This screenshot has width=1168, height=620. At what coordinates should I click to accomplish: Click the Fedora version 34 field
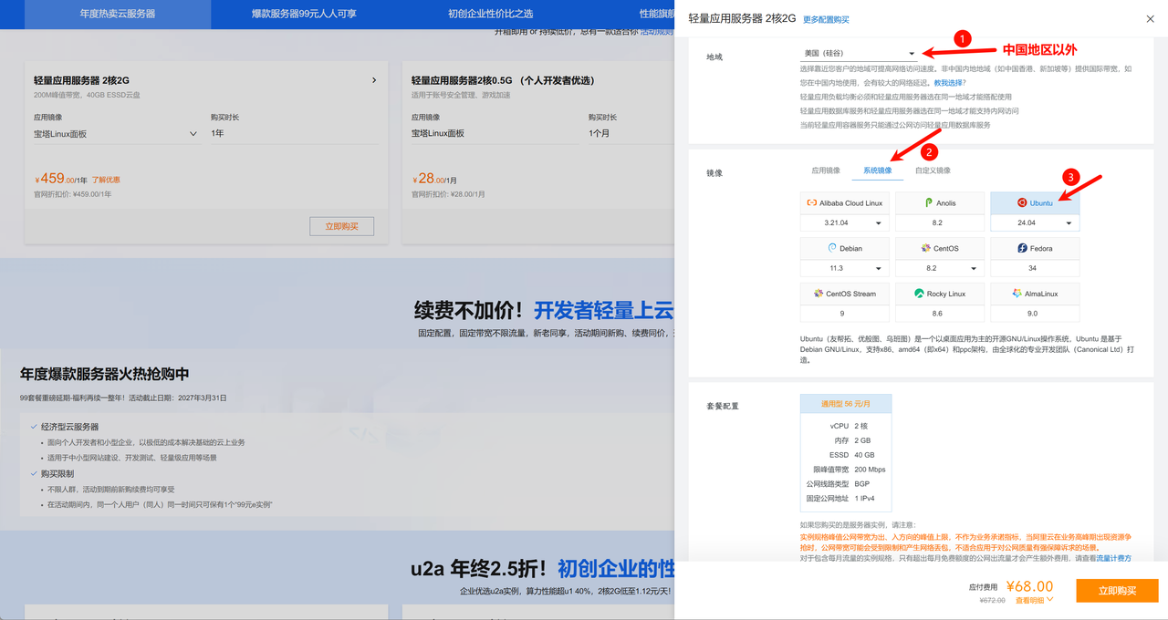[x=1035, y=268]
